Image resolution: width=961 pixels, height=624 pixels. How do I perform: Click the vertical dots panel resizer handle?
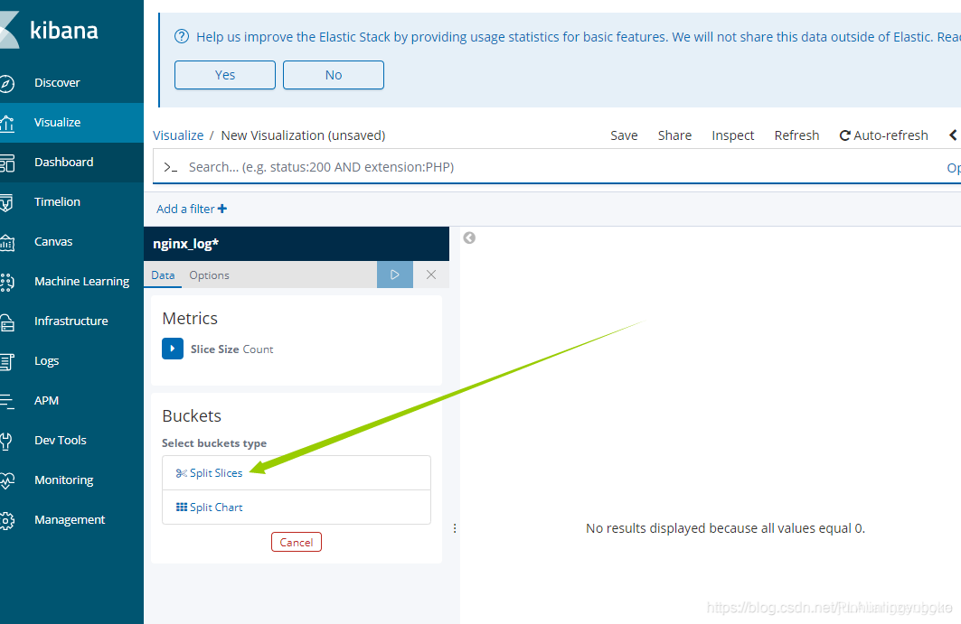click(x=455, y=528)
